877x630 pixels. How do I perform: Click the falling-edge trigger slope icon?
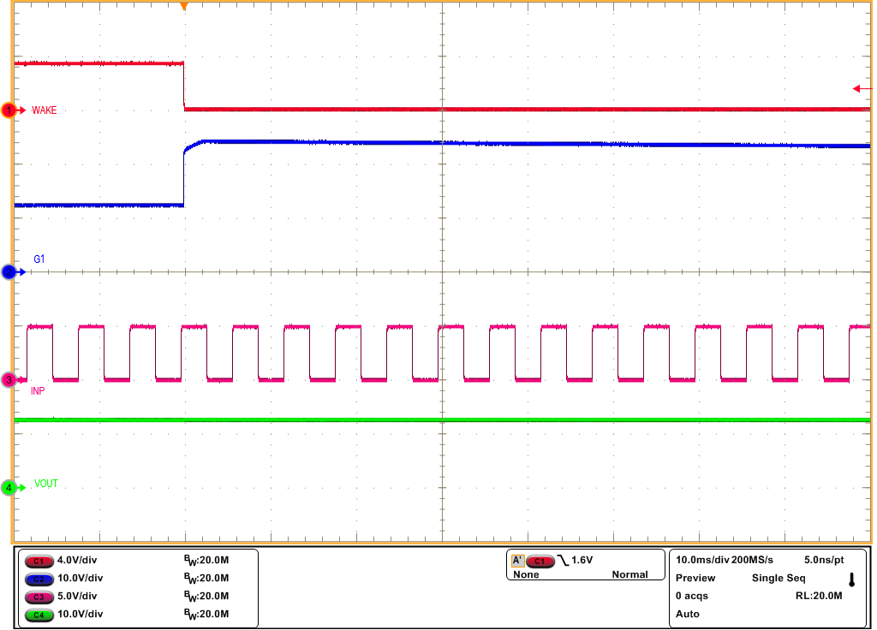564,559
